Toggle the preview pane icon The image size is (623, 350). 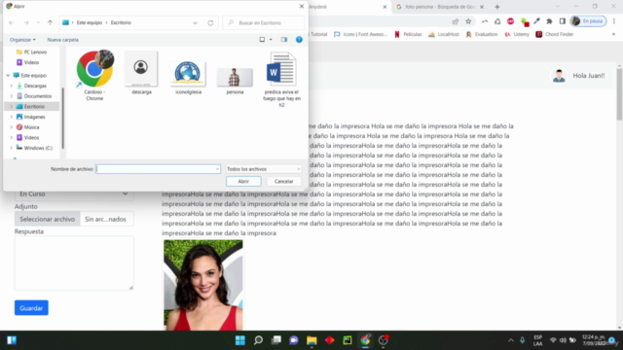[x=284, y=40]
